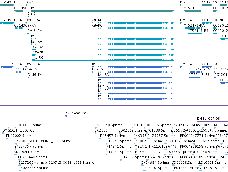
Task: Click the kst-RF transcript label
Action: coord(36,36)
